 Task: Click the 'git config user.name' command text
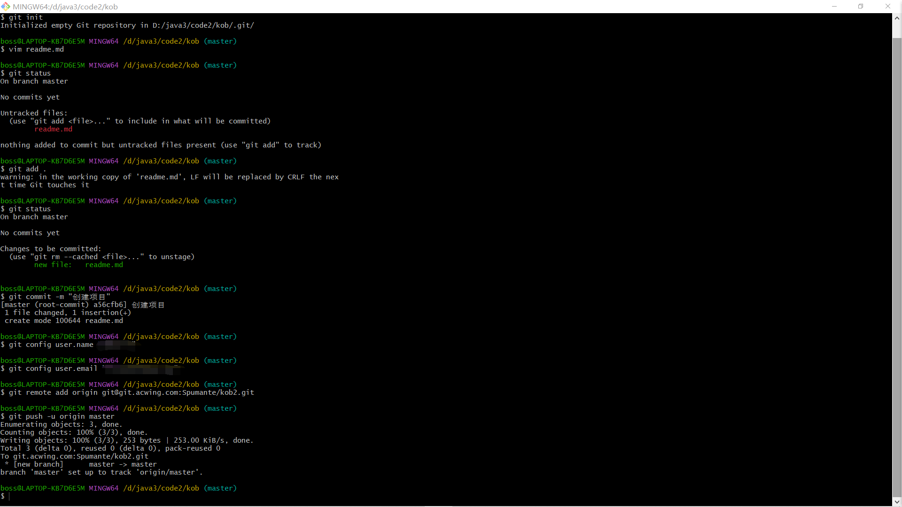51,345
